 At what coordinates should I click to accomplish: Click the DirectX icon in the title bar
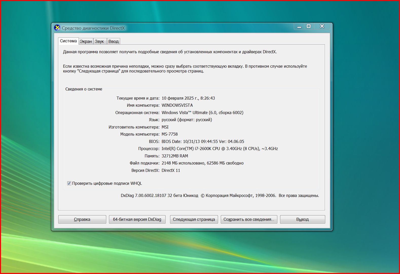(x=57, y=28)
